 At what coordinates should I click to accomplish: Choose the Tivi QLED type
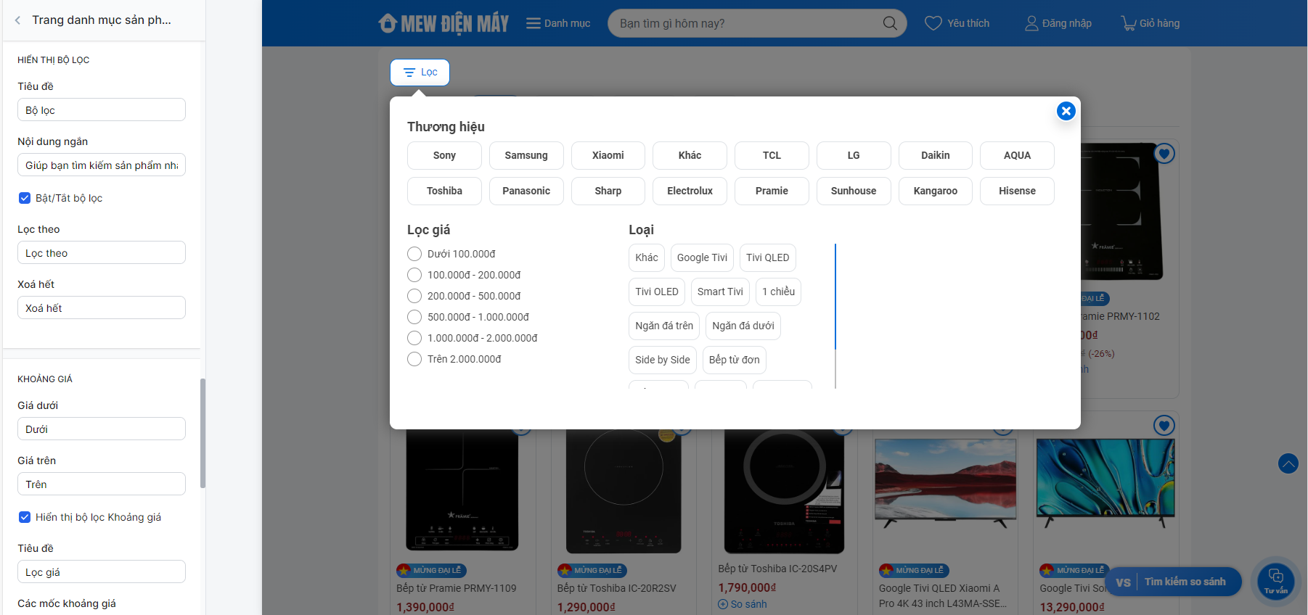768,257
